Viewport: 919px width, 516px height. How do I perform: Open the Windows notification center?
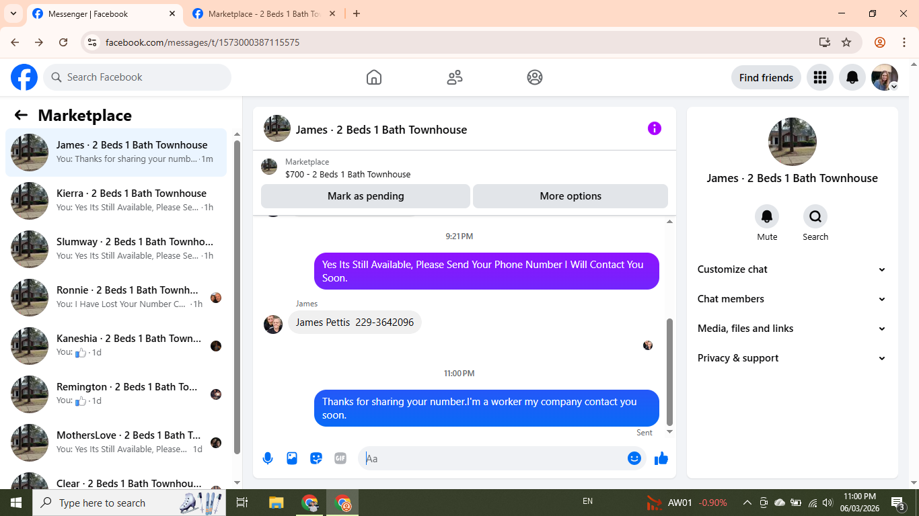[x=897, y=503]
